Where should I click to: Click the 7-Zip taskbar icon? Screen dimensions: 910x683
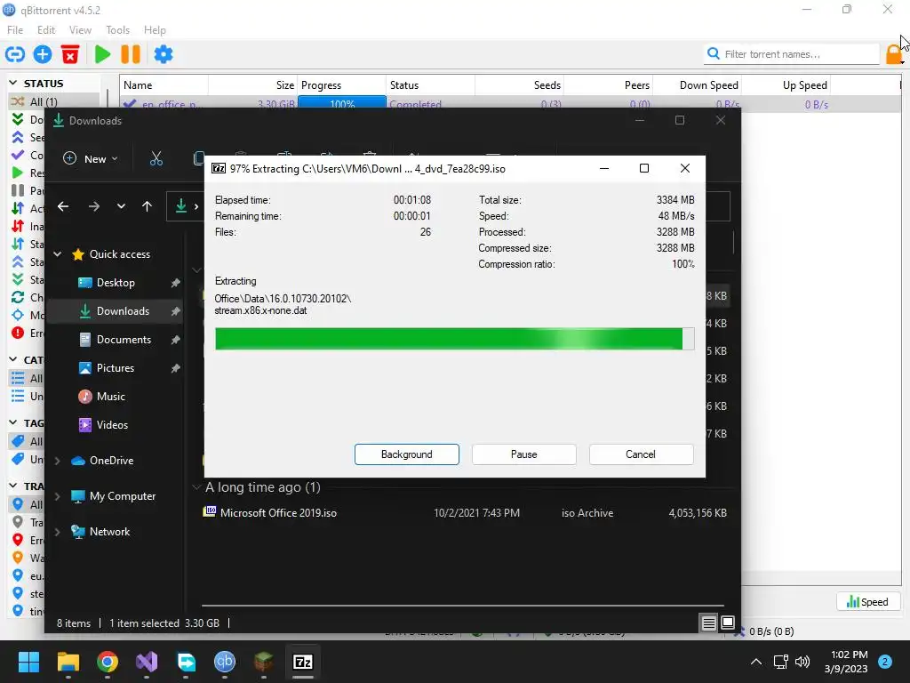303,662
